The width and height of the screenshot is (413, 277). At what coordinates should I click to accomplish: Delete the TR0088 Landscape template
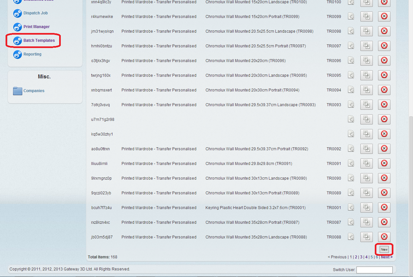pyautogui.click(x=384, y=237)
